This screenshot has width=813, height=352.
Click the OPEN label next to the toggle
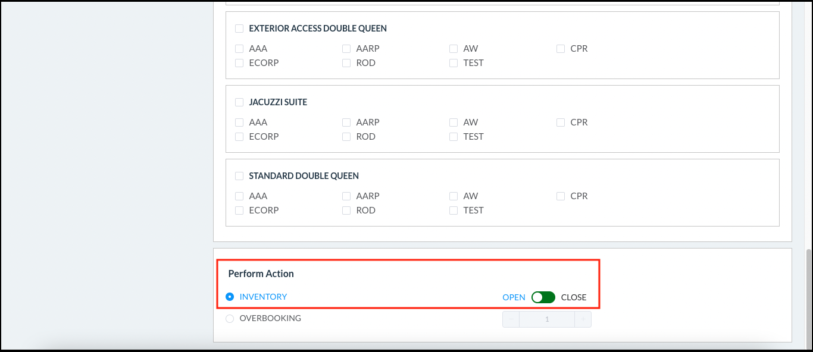[x=514, y=297]
